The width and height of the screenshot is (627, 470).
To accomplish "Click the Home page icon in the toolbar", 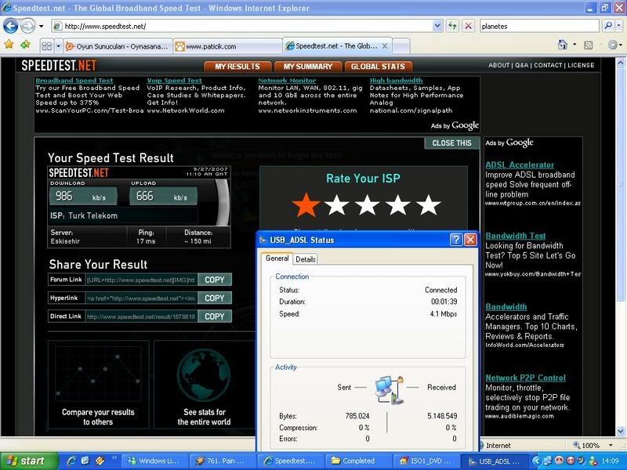I will 563,45.
